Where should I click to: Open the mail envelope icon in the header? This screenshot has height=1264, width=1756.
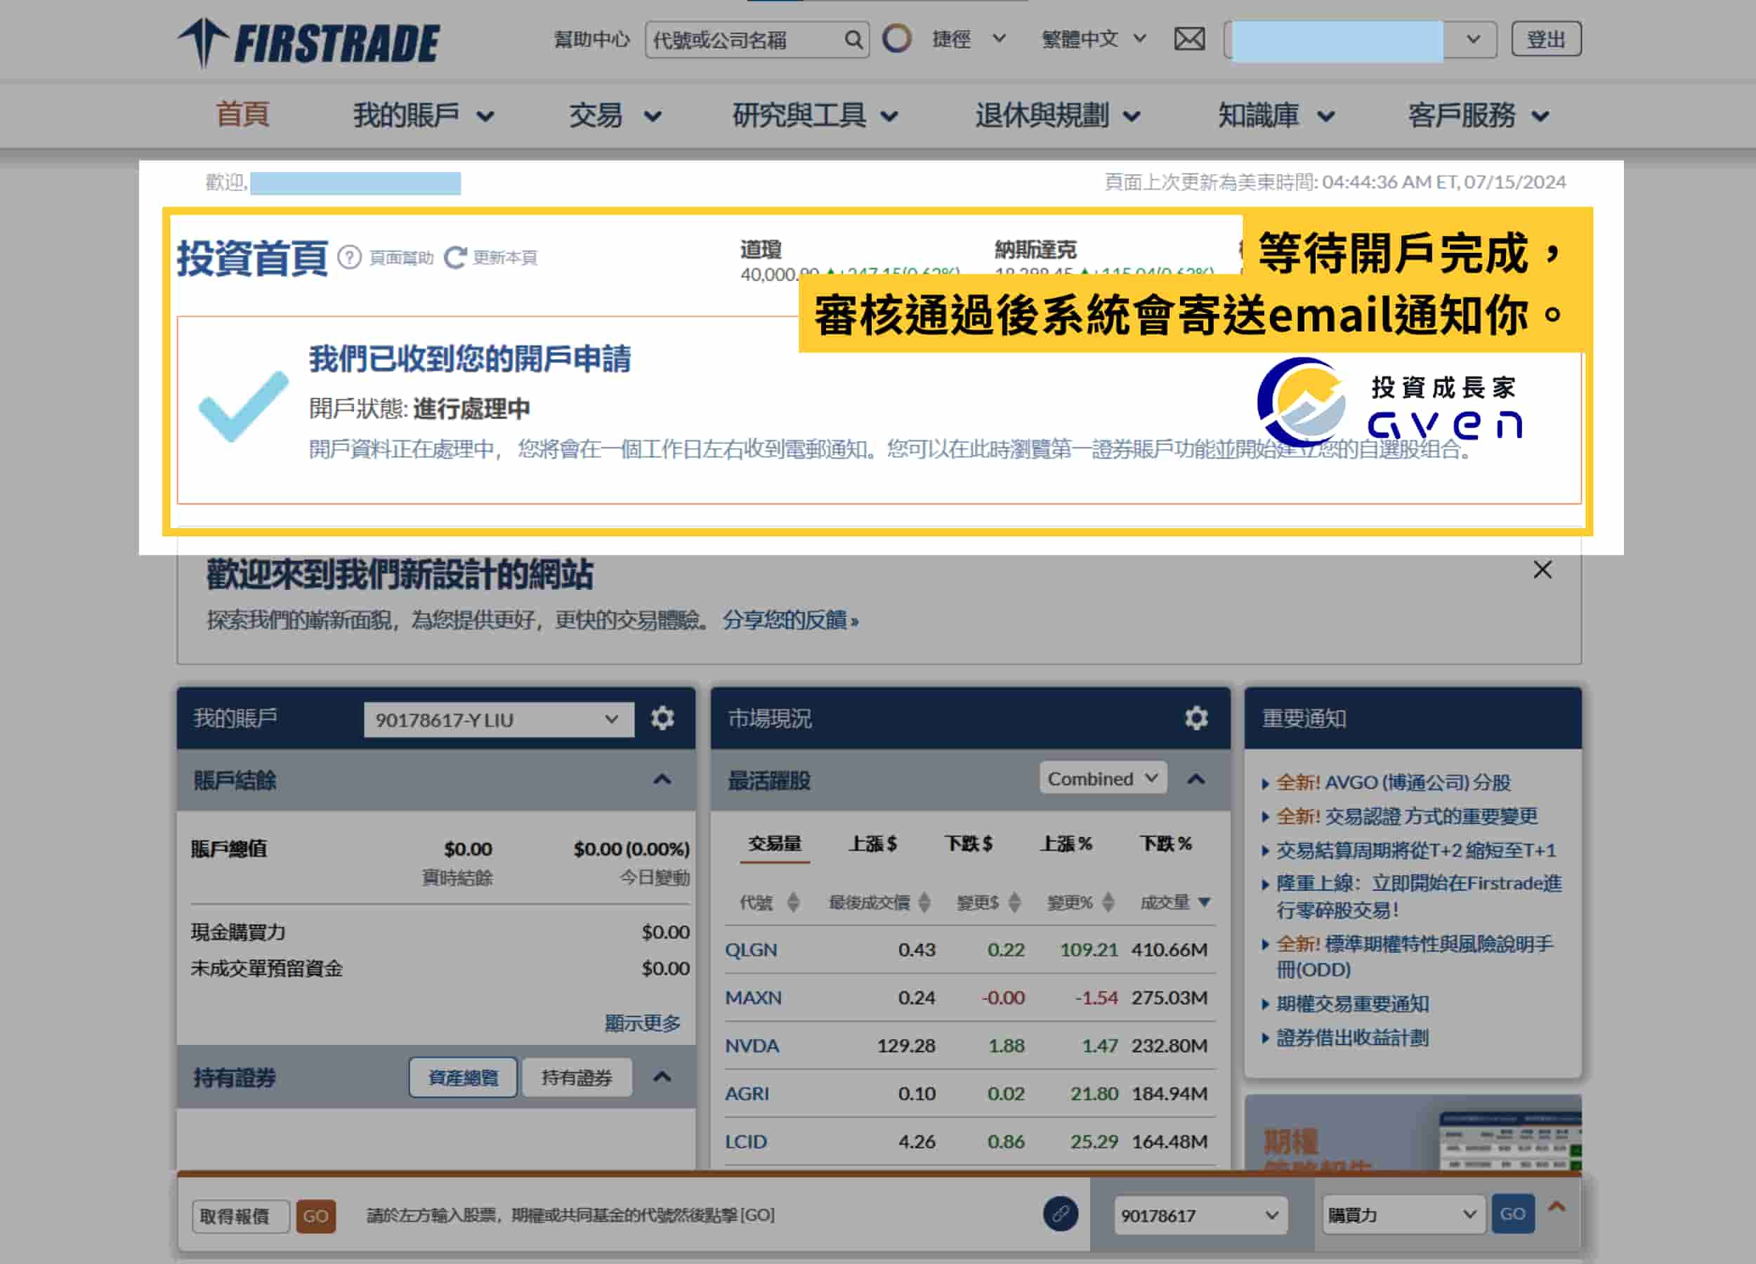1189,38
